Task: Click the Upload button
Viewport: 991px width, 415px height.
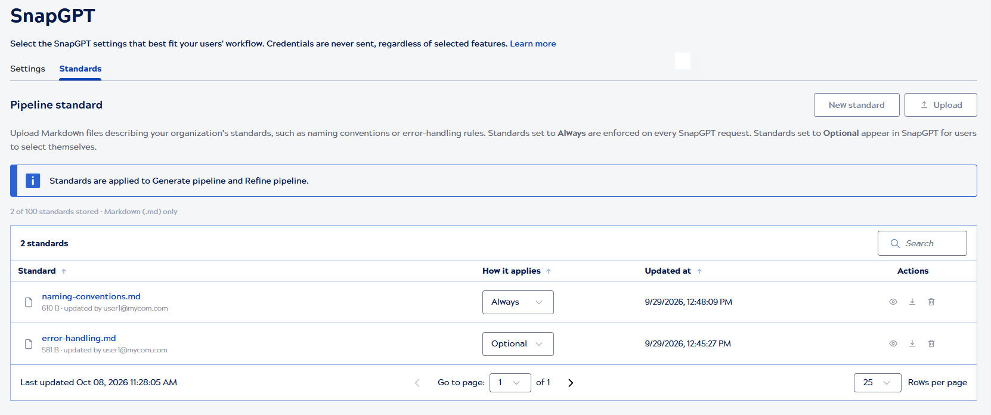Action: click(941, 105)
